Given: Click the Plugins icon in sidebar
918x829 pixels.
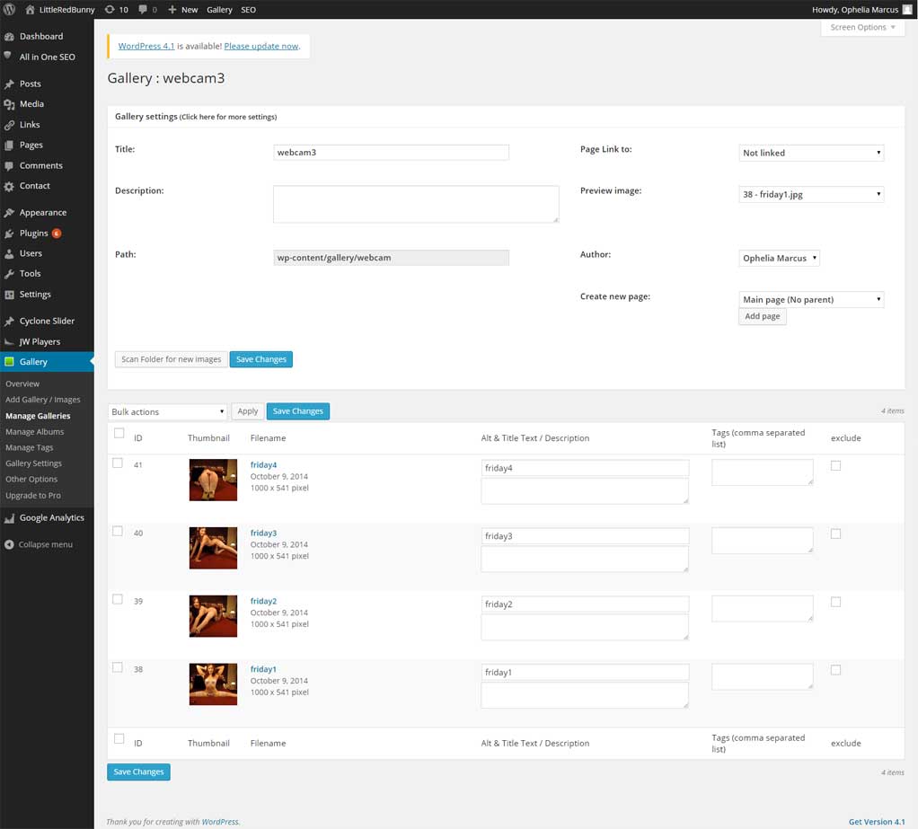Looking at the screenshot, I should point(9,234).
